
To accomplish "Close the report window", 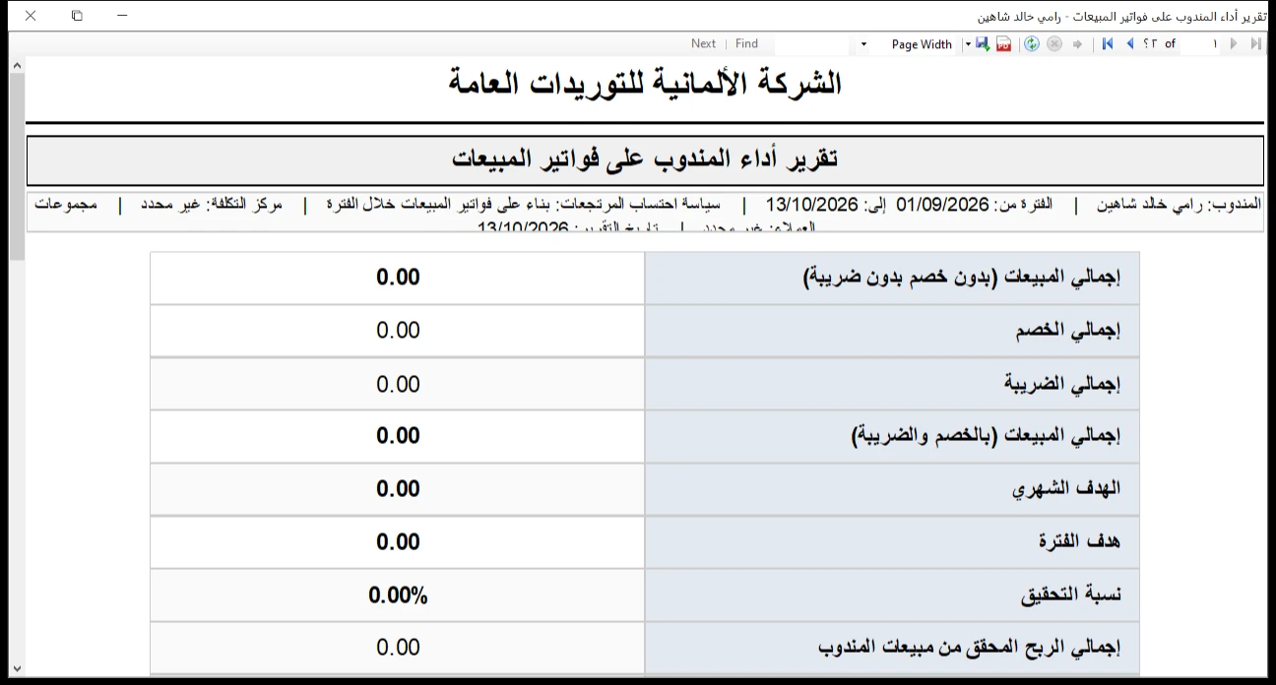I will tap(31, 16).
